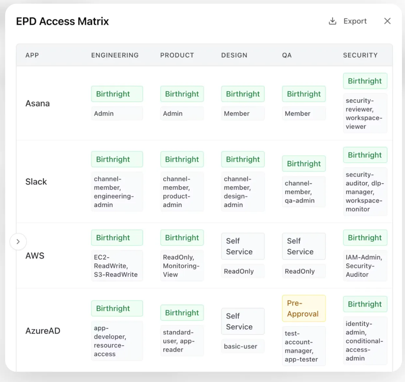Viewport: 405px width, 382px height.
Task: Select the AWS row label
Action: point(35,256)
